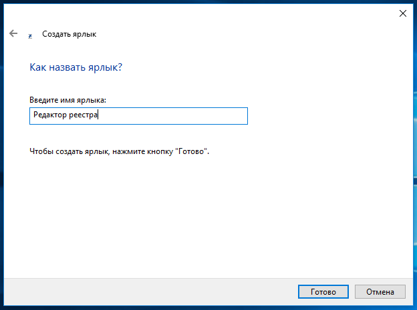Viewport: 417px width, 310px height.
Task: Go back with the arrow icon
Action: tap(13, 33)
